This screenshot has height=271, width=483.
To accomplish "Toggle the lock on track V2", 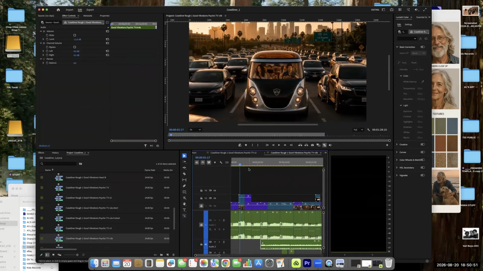I will (x=201, y=198).
